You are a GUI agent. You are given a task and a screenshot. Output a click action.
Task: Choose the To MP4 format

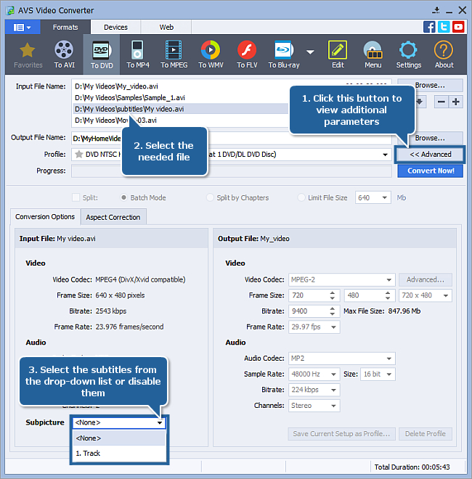point(138,55)
